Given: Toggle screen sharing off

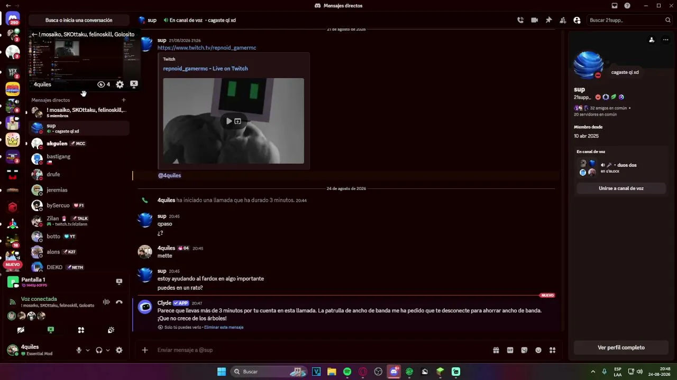Looking at the screenshot, I should pos(51,330).
